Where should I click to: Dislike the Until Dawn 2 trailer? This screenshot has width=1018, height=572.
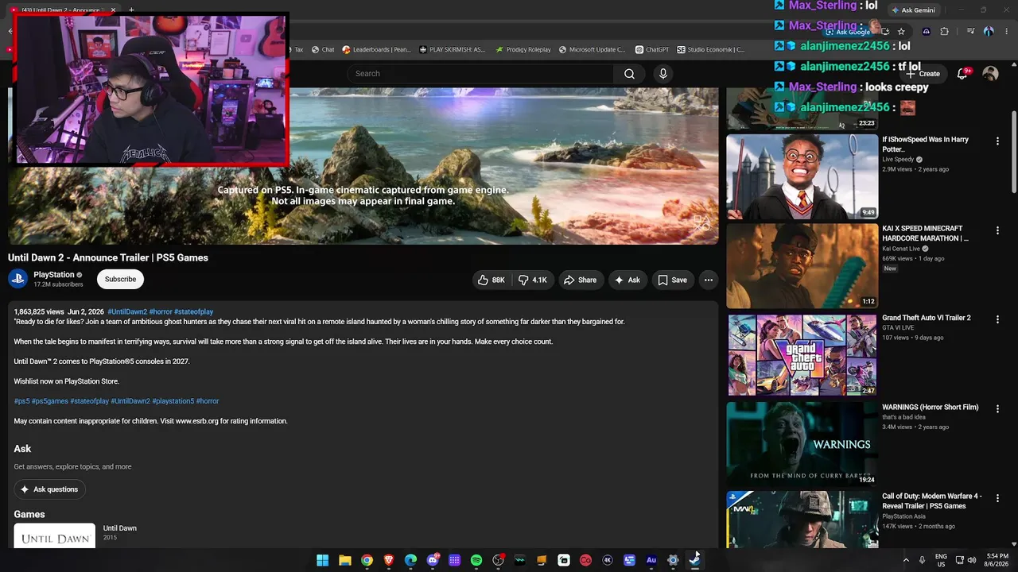pyautogui.click(x=532, y=280)
